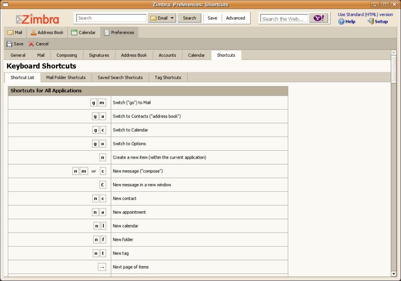The height and width of the screenshot is (281, 401).
Task: Click Use Standard (HTML) version link
Action: coord(365,15)
